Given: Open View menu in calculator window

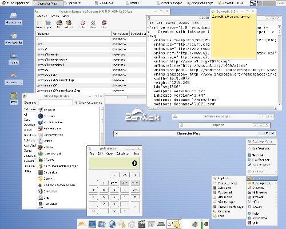Looking at the screenshot, I should 109,153.
